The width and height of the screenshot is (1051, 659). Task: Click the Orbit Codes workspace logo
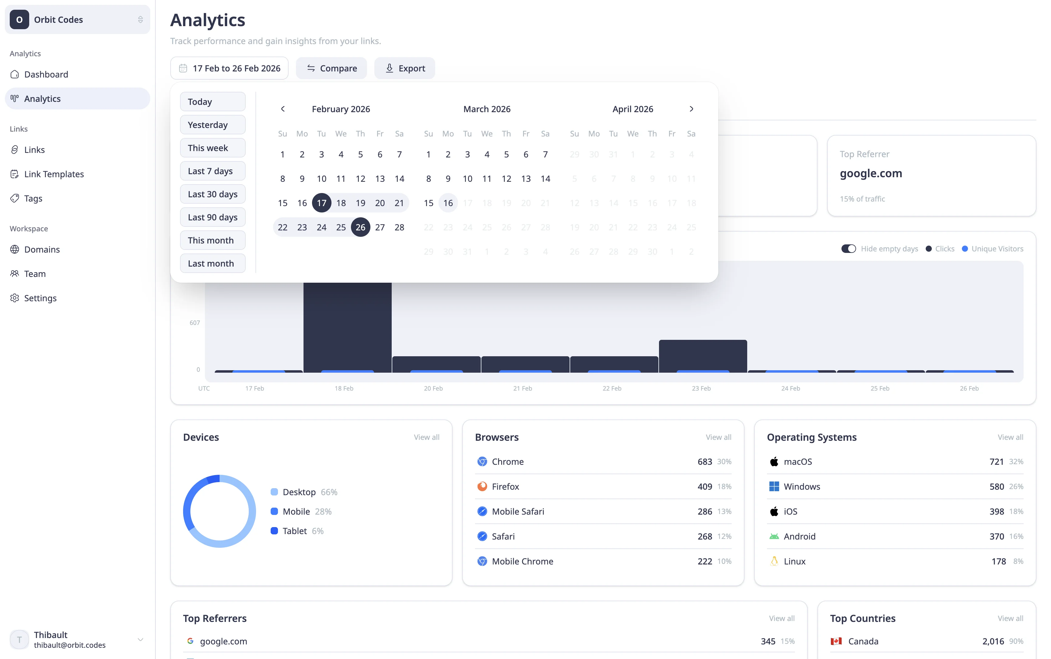pos(20,20)
